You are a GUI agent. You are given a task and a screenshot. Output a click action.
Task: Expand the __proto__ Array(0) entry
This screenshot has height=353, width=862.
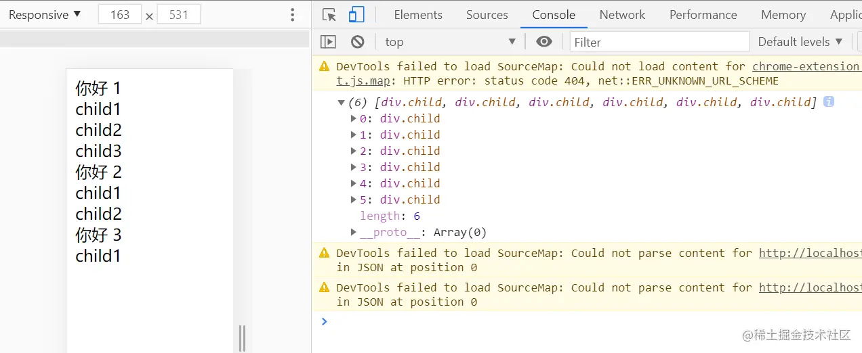[x=353, y=232]
